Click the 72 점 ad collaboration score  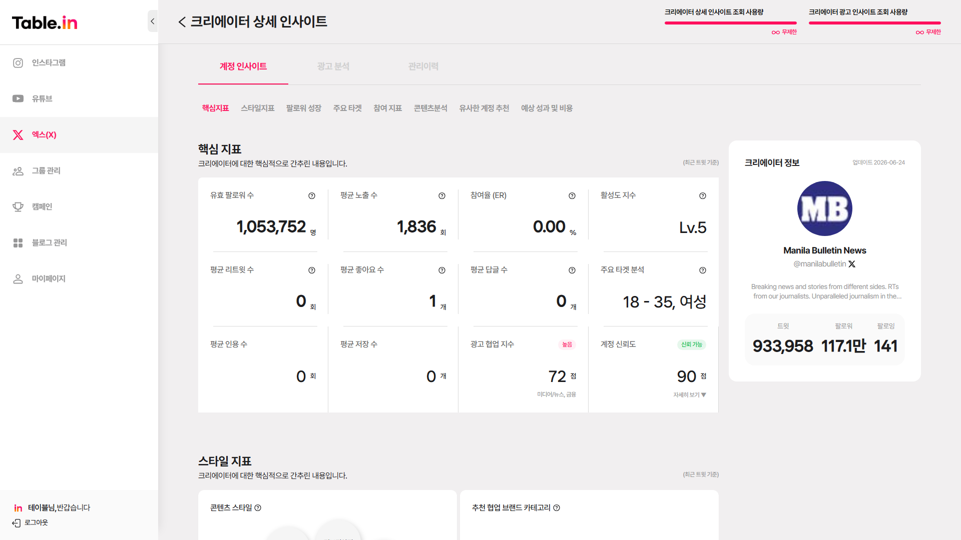pyautogui.click(x=562, y=376)
